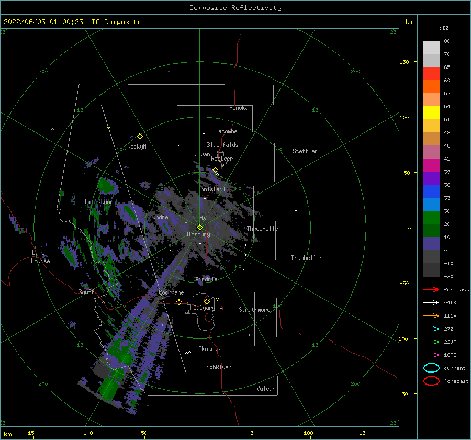This screenshot has height=440, width=471.
Task: Click the -150 label on bottom axis
Action: (x=31, y=433)
